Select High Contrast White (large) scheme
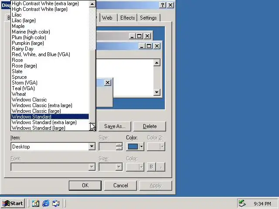This screenshot has height=209, width=279. click(x=50, y=9)
